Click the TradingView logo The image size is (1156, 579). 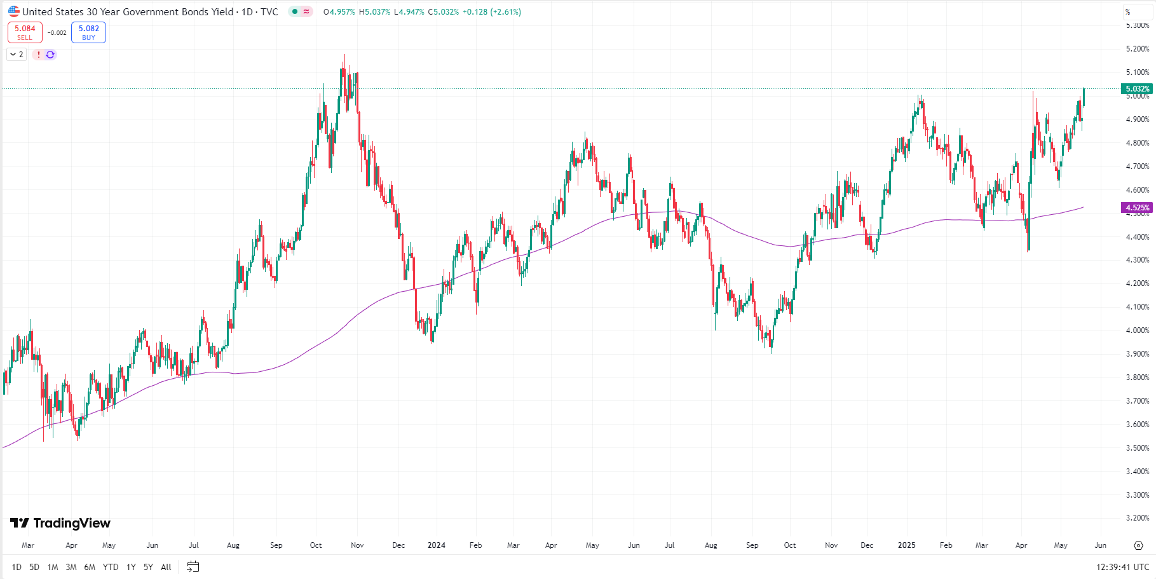60,523
